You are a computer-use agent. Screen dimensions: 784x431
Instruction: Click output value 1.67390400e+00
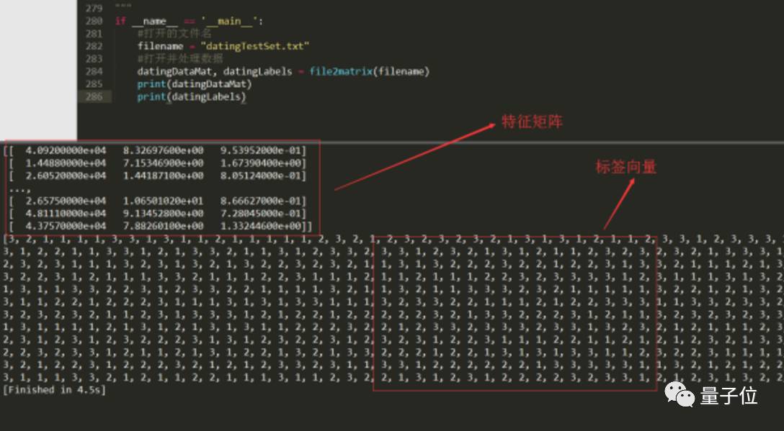(261, 163)
